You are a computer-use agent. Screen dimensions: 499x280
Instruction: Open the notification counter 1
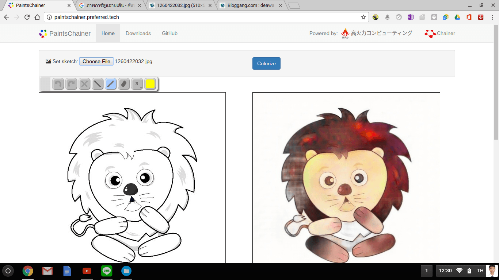coord(426,271)
